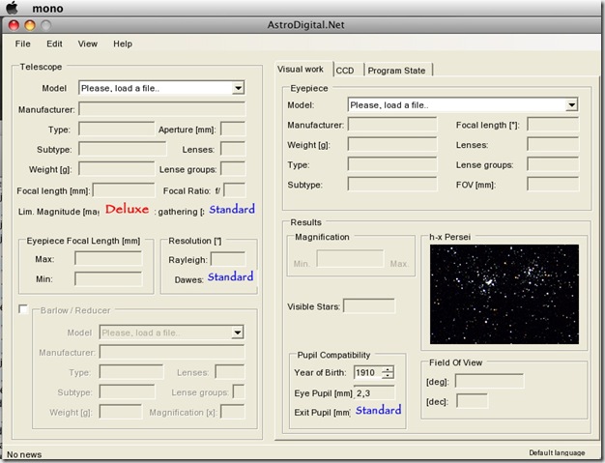Viewport: 605px width, 463px height.
Task: Expand the Eyepiece Model dropdown
Action: [x=571, y=104]
